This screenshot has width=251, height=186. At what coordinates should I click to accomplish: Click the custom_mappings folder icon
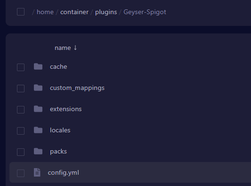point(38,88)
